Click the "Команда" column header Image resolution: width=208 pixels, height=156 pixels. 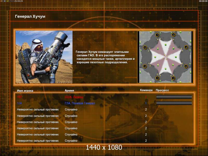pos(146,90)
